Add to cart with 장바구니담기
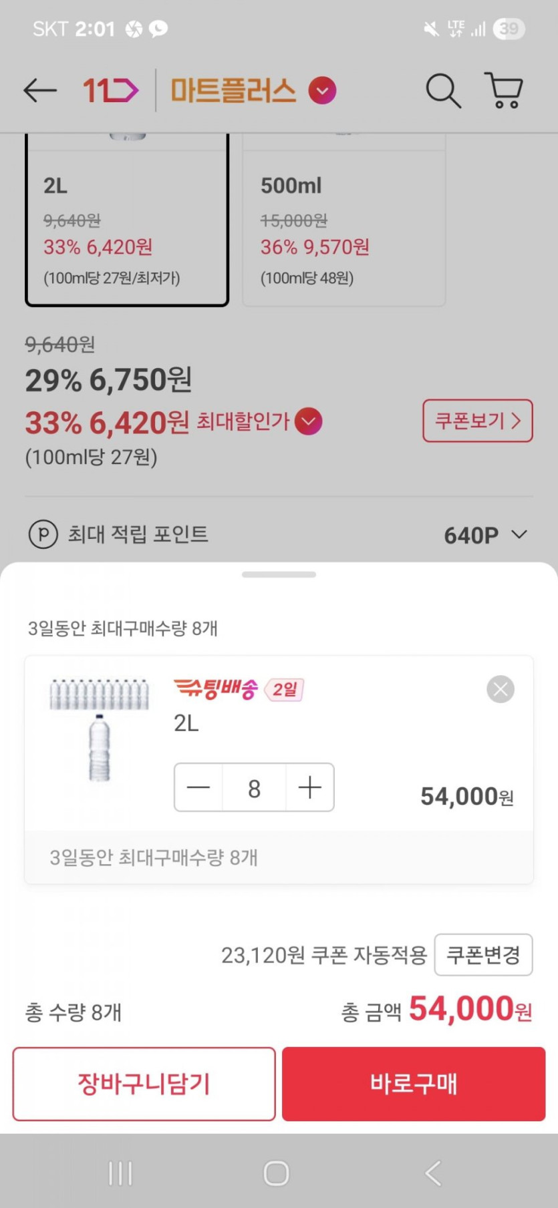Viewport: 558px width, 1208px height. click(144, 1083)
